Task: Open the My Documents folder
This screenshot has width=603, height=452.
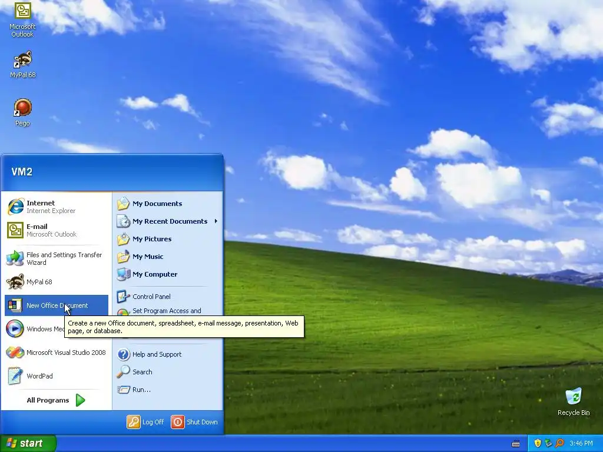Action: click(167, 204)
